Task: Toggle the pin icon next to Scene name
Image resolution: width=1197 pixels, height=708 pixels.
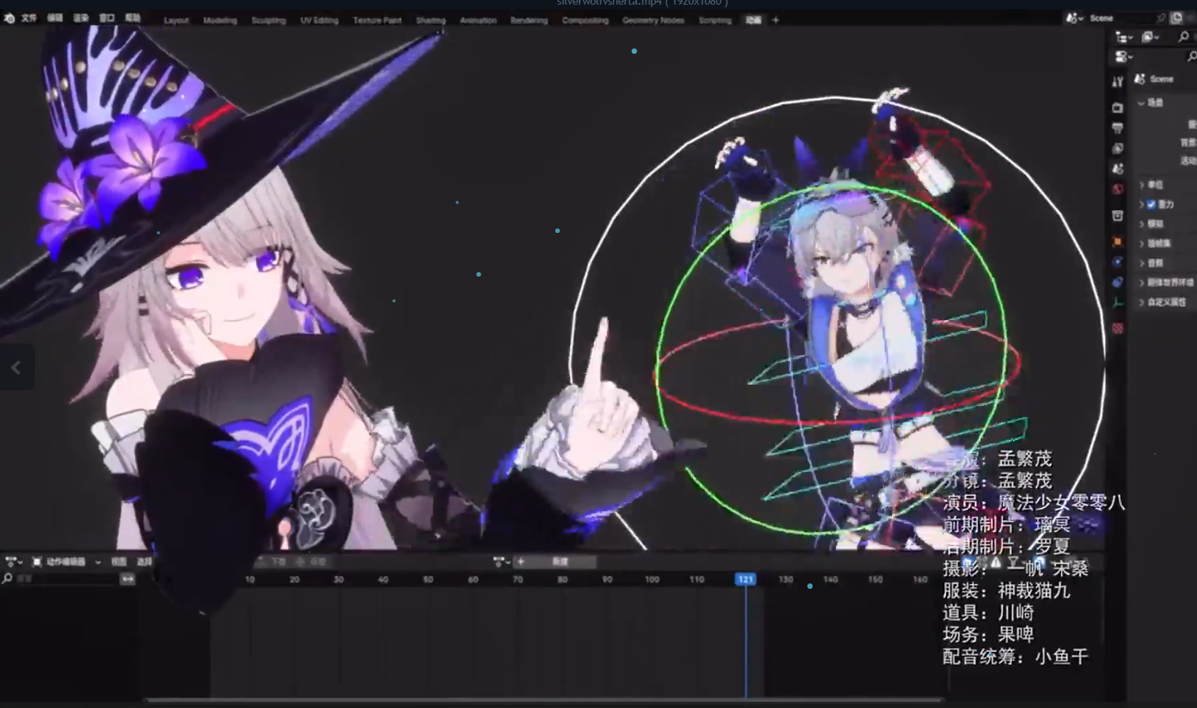Action: point(1161,18)
